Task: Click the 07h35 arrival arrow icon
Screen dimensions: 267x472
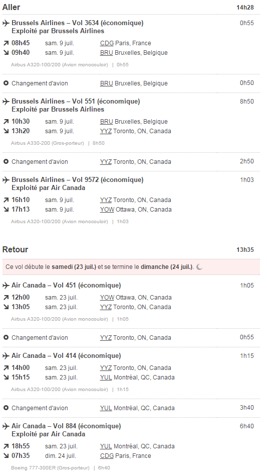Action: (6, 456)
